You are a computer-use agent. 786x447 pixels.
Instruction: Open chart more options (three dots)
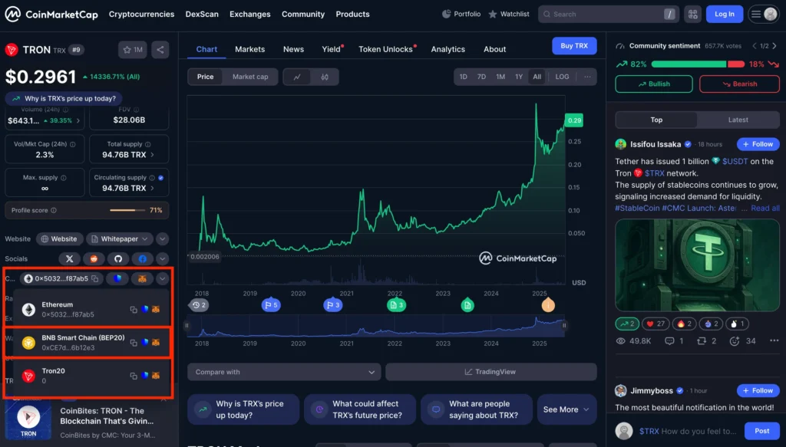[587, 77]
